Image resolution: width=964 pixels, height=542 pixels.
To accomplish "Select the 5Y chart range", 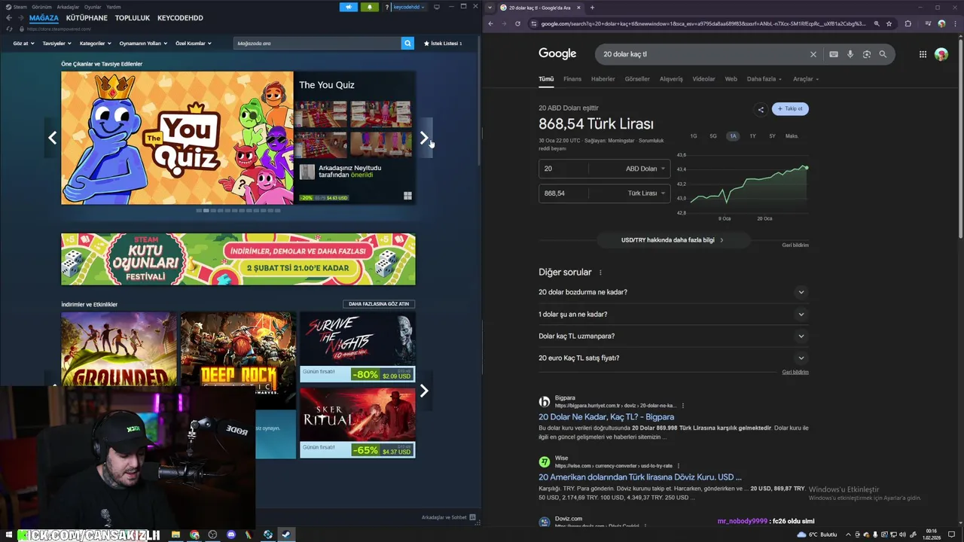I will click(x=772, y=136).
